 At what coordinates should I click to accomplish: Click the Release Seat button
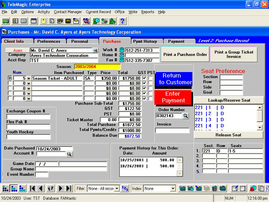(228, 135)
